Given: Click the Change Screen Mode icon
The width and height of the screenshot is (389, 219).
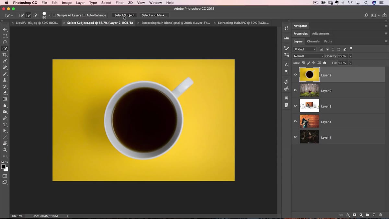Looking at the screenshot, I should (5, 182).
